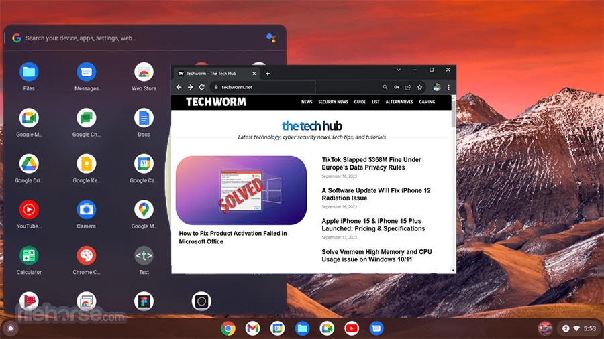Click the TECHWORM site logo

point(215,102)
